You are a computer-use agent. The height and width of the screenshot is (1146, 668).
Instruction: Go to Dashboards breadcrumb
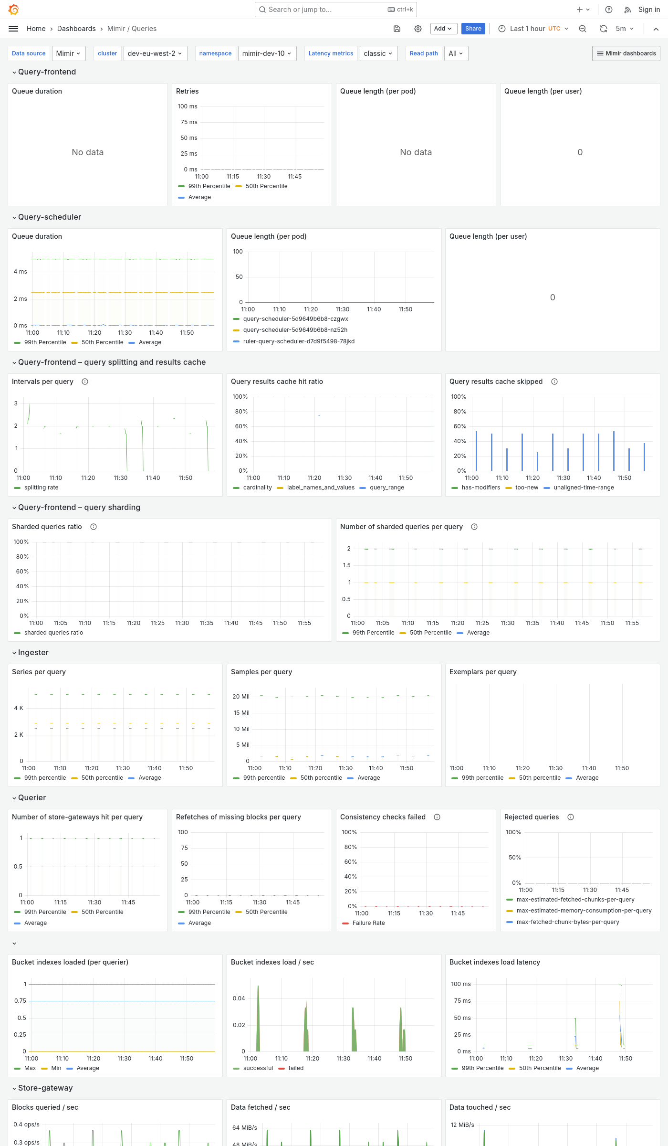pyautogui.click(x=76, y=29)
